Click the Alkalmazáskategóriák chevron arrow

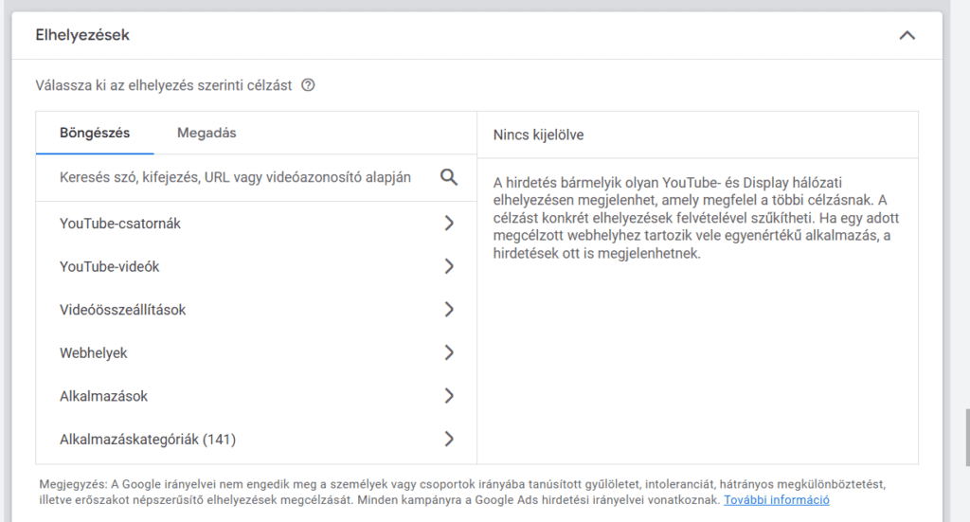[x=449, y=440]
